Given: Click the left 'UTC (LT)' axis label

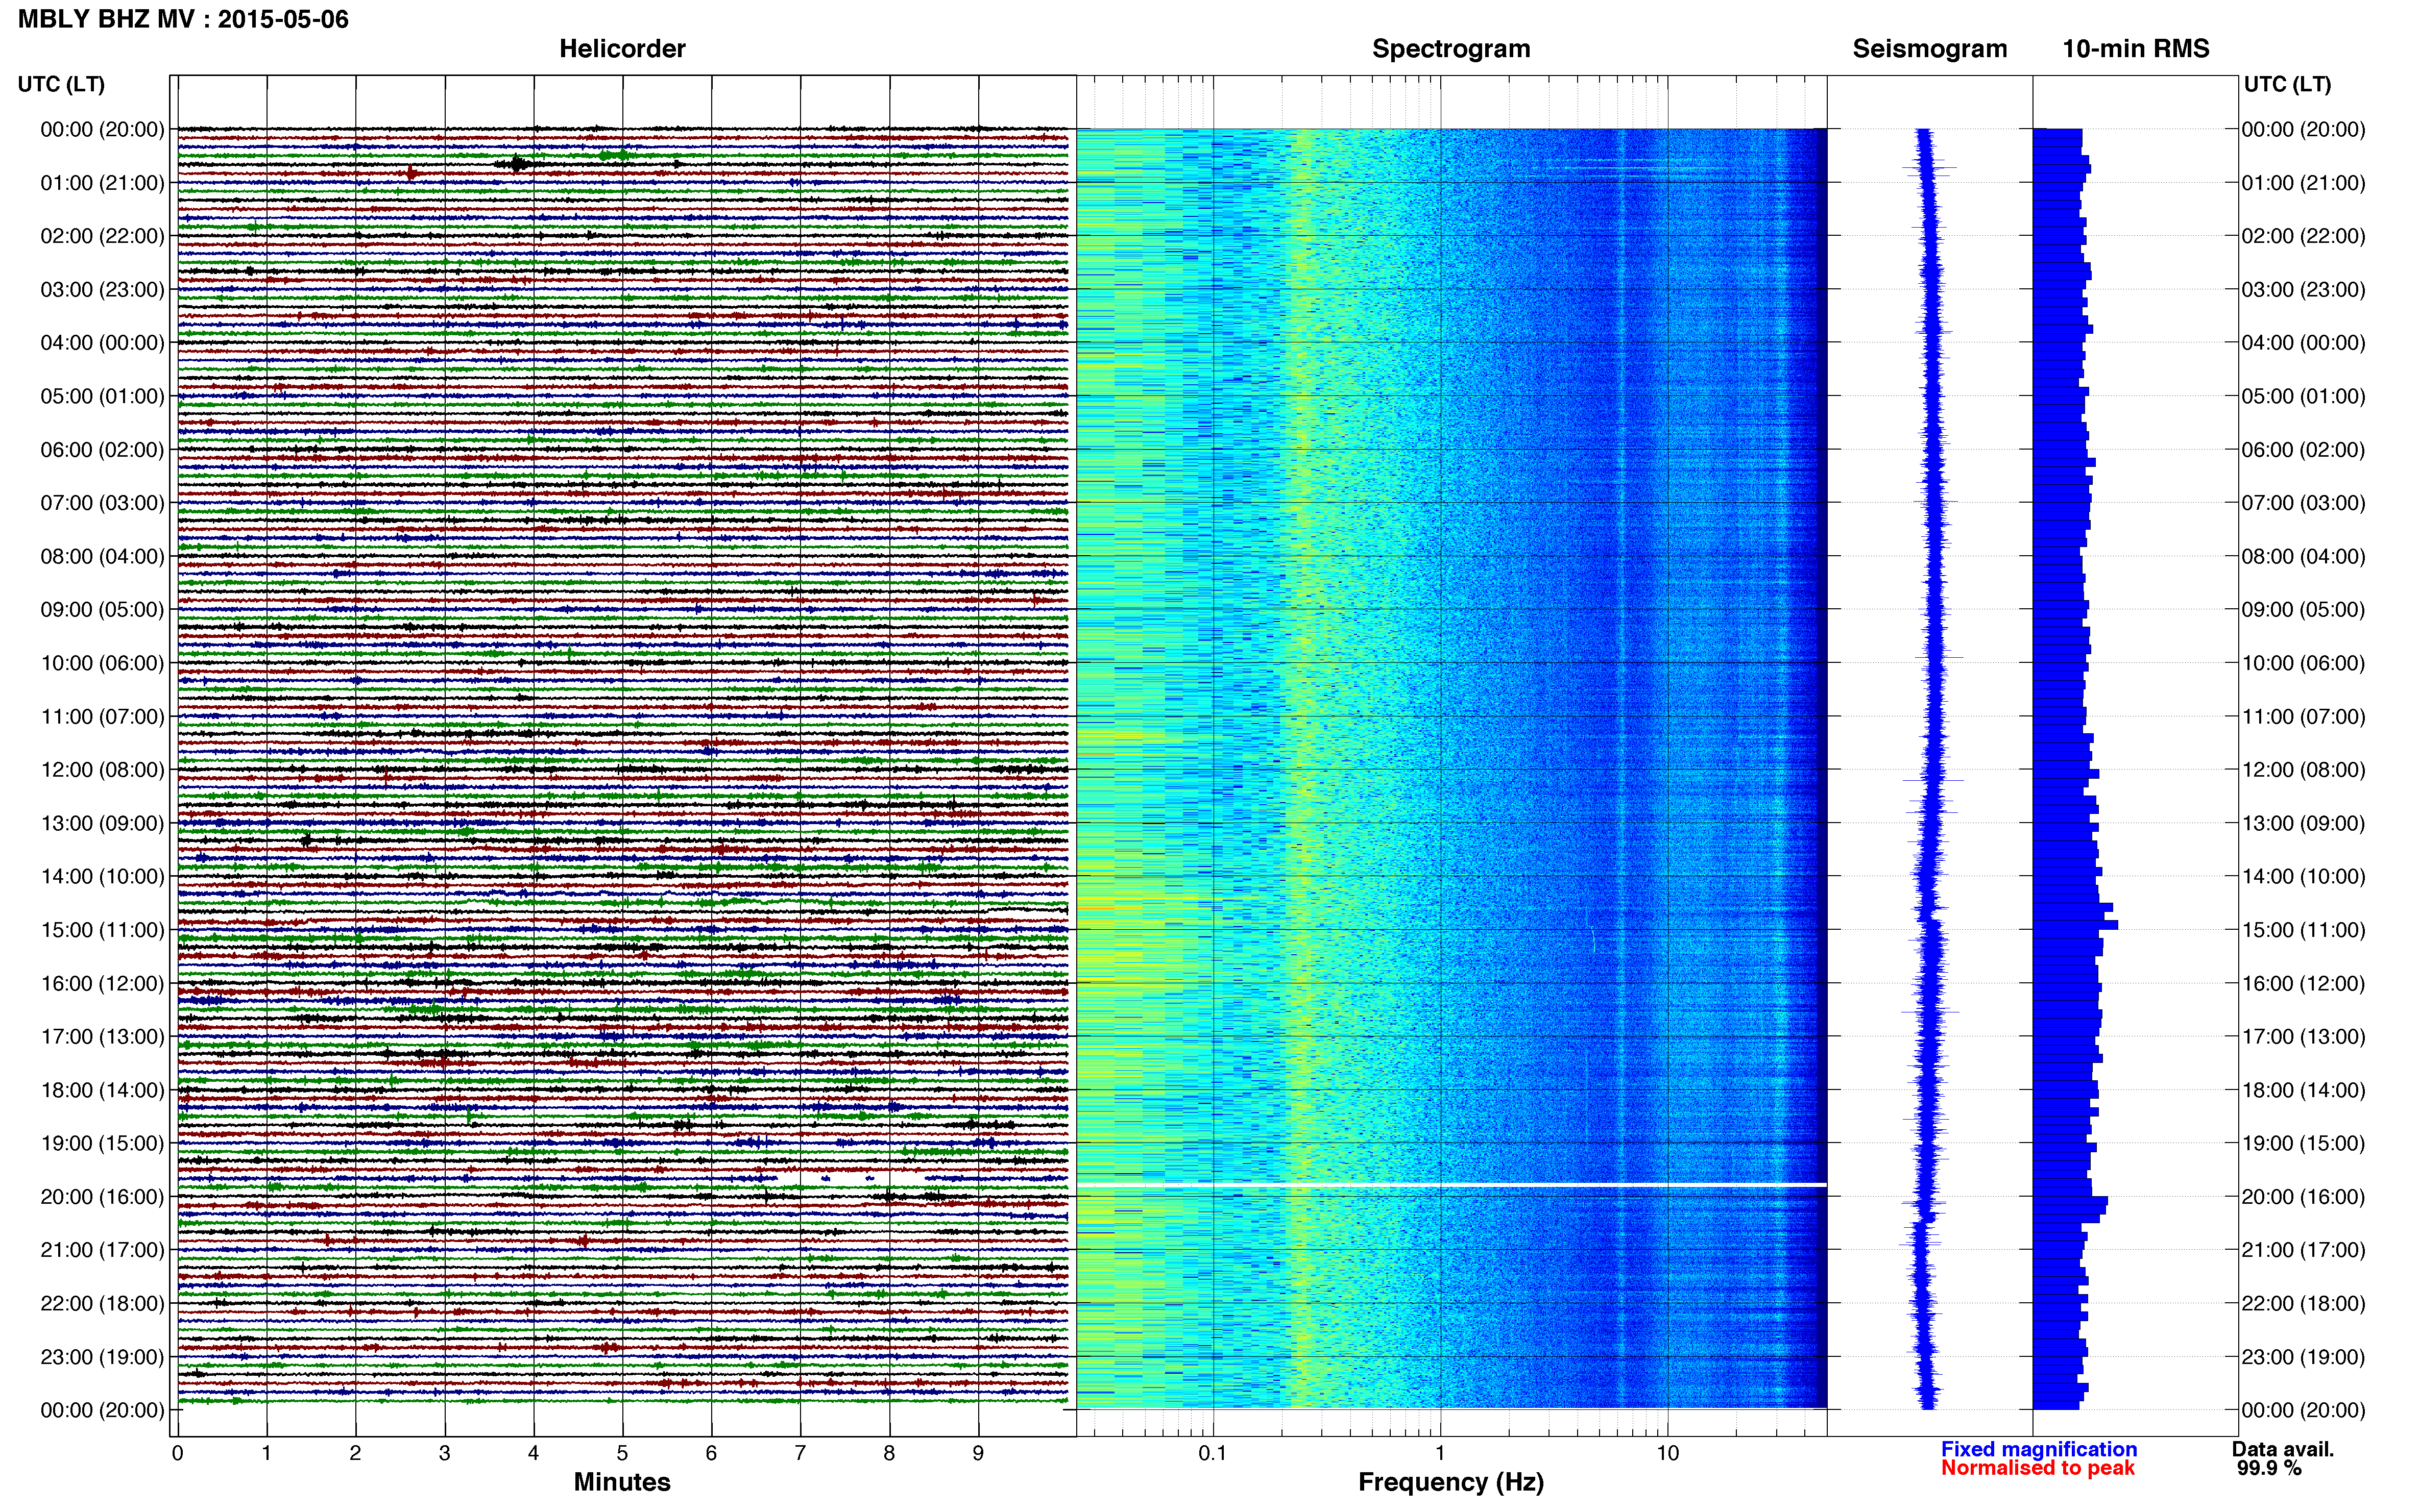Looking at the screenshot, I should [61, 84].
